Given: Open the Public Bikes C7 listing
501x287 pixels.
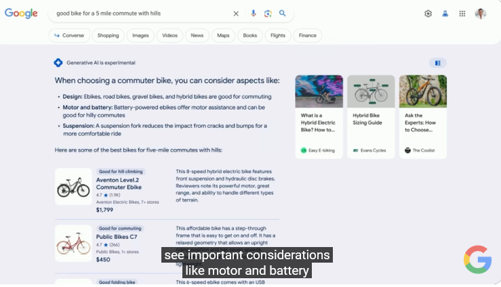Looking at the screenshot, I should pyautogui.click(x=117, y=237).
